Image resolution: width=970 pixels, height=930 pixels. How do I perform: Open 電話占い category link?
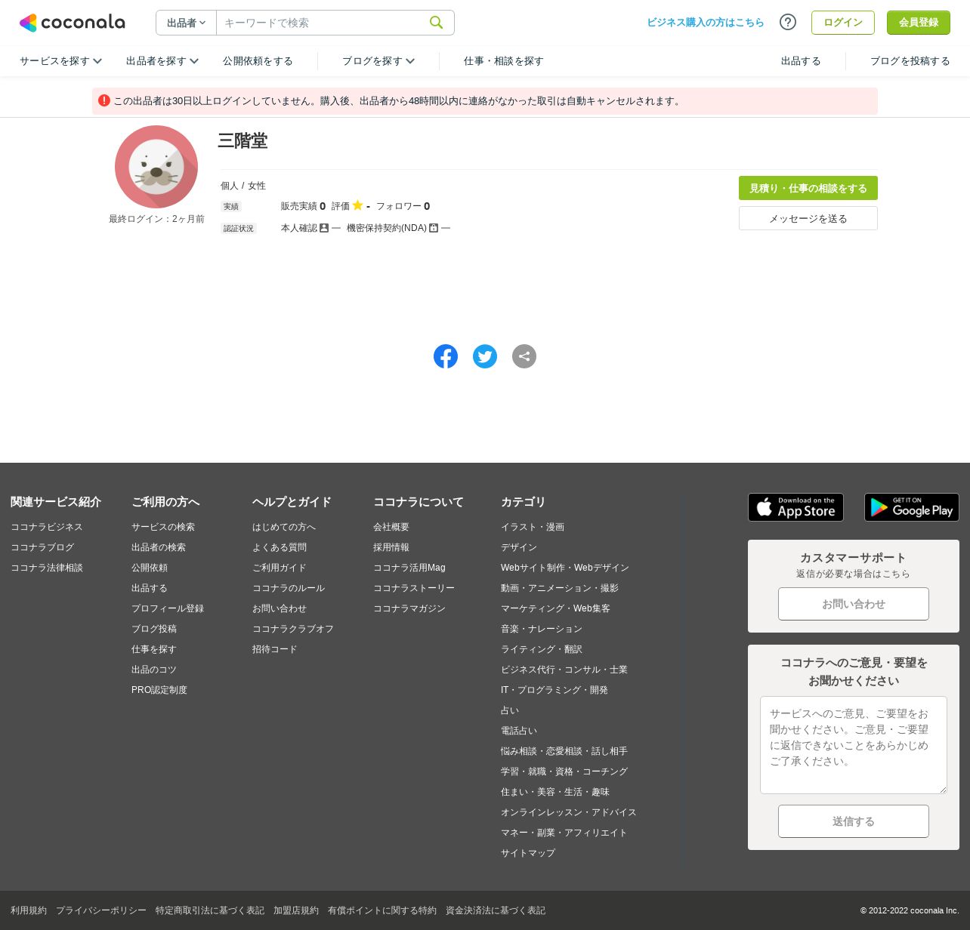tap(519, 731)
